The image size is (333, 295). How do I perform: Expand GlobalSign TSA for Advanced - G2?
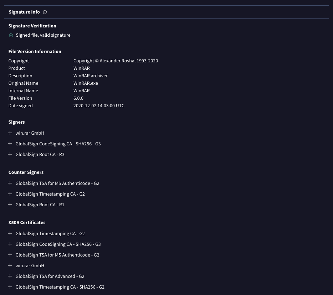pos(10,276)
